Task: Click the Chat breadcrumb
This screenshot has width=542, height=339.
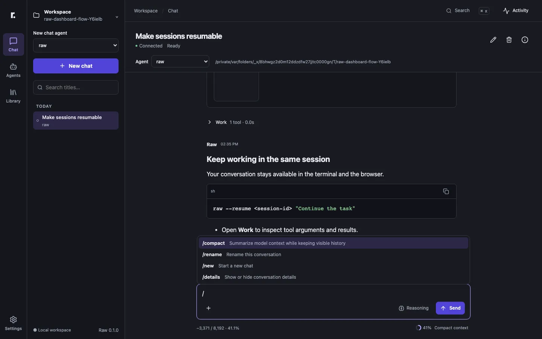Action: point(173,11)
